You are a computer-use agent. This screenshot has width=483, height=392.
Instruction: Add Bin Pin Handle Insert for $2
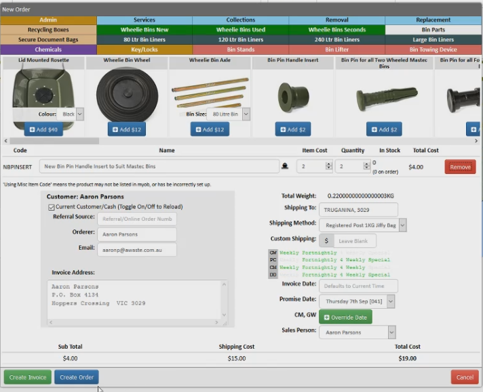tap(293, 129)
